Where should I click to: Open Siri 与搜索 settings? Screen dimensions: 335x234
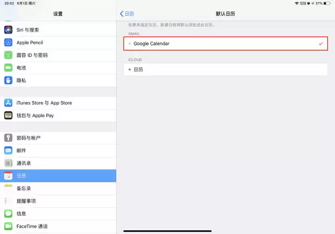(x=58, y=30)
